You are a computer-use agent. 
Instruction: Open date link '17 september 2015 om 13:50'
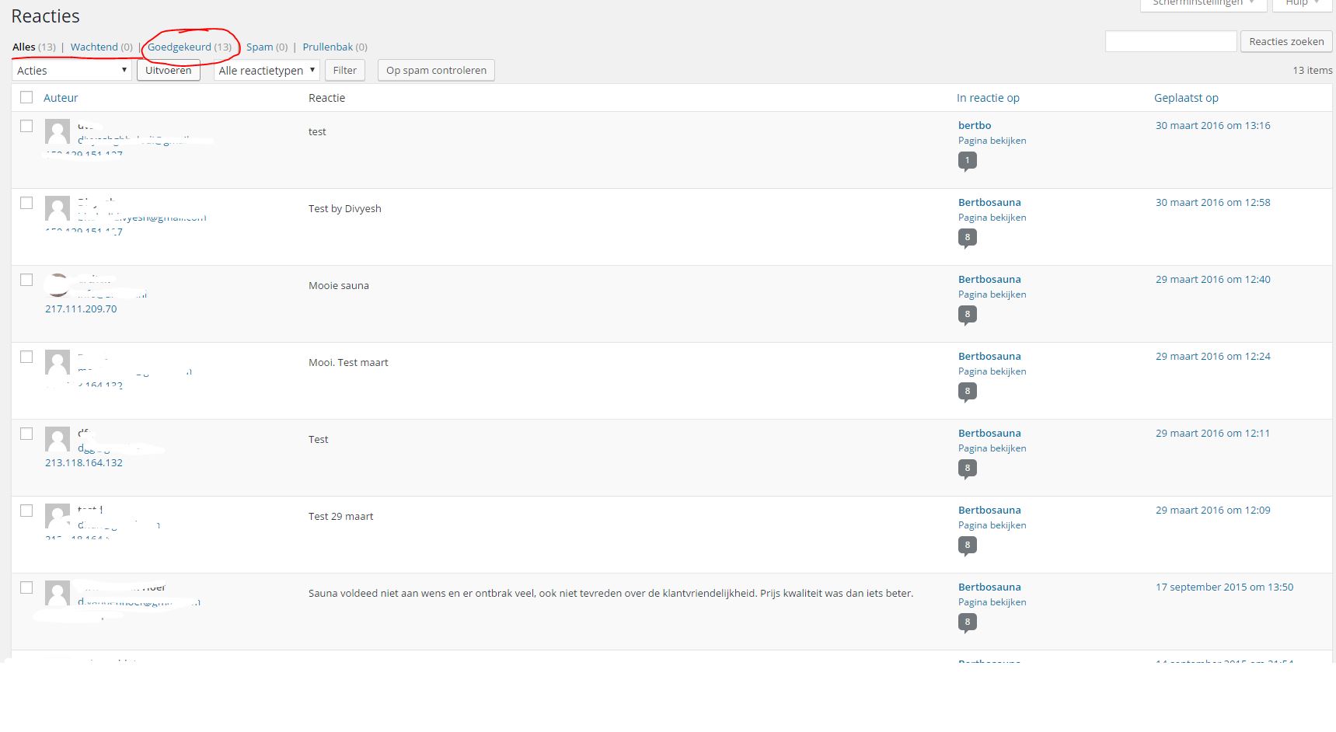tap(1224, 587)
